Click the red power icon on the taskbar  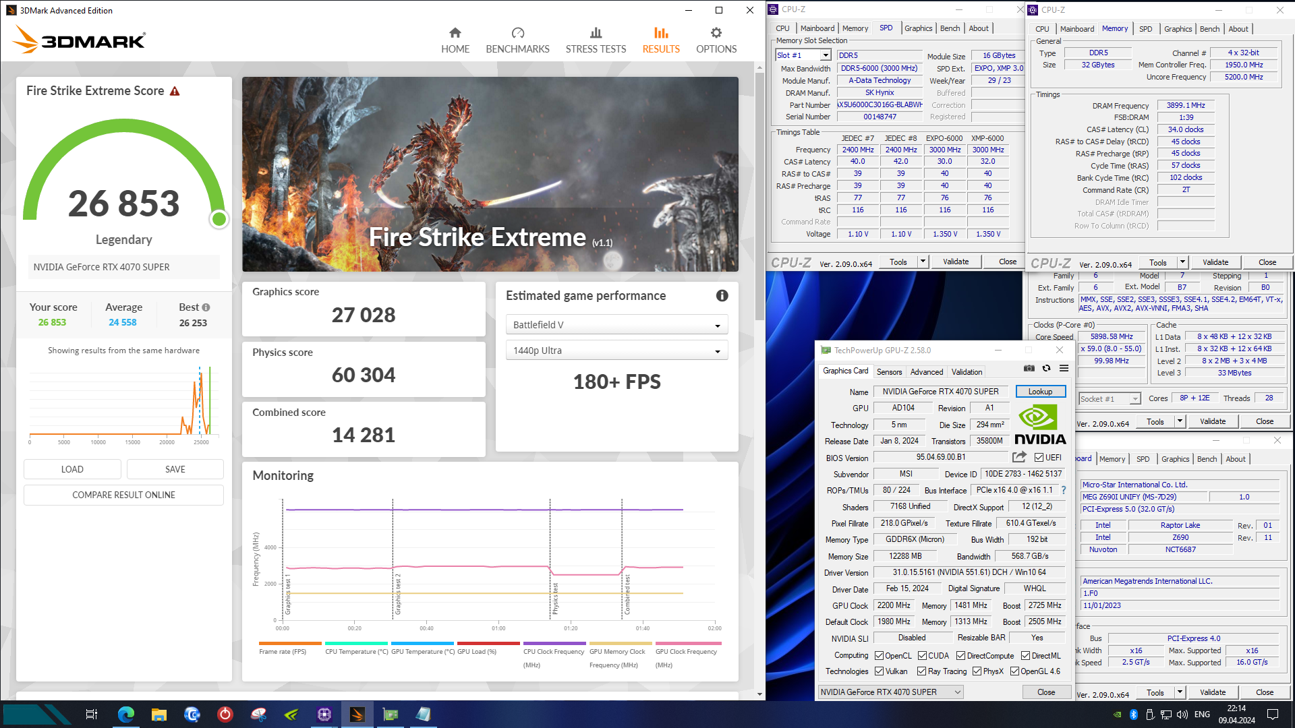(225, 715)
